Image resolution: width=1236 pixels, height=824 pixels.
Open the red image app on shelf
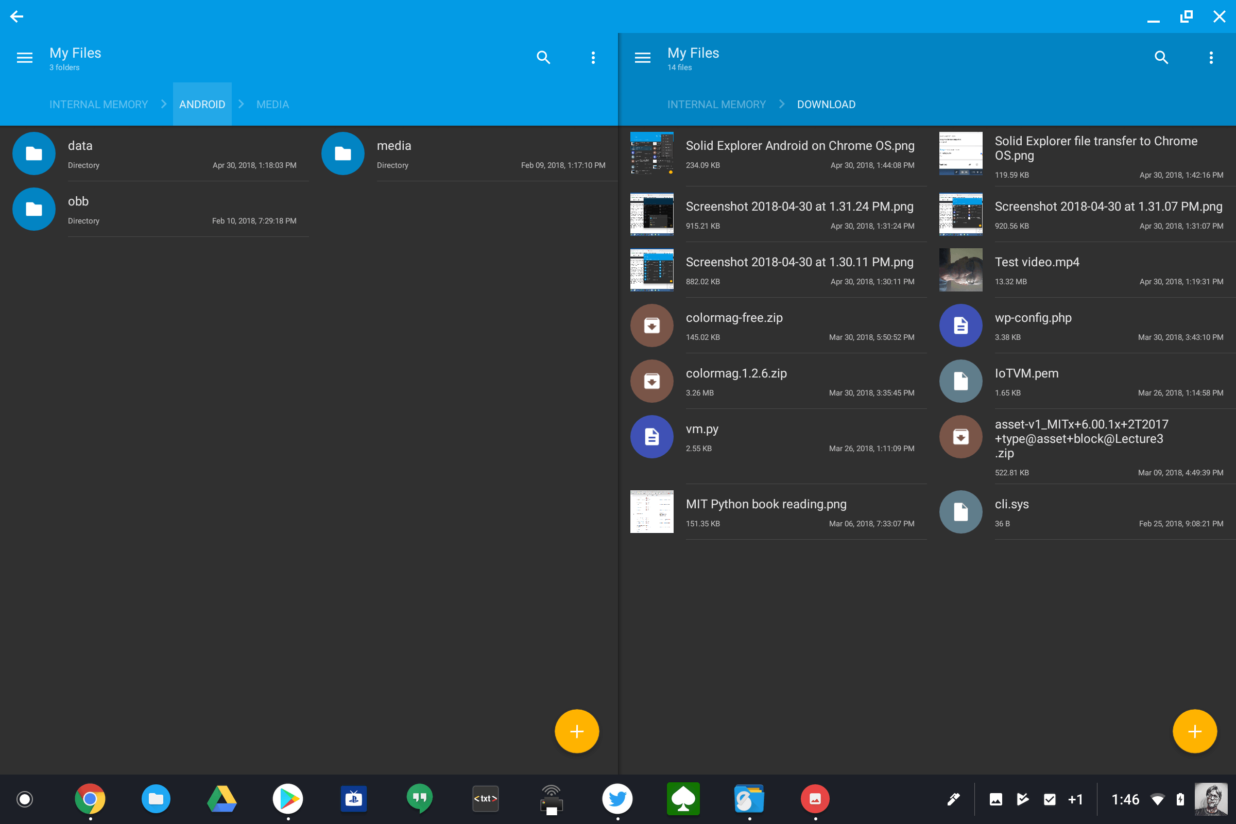[x=815, y=799]
